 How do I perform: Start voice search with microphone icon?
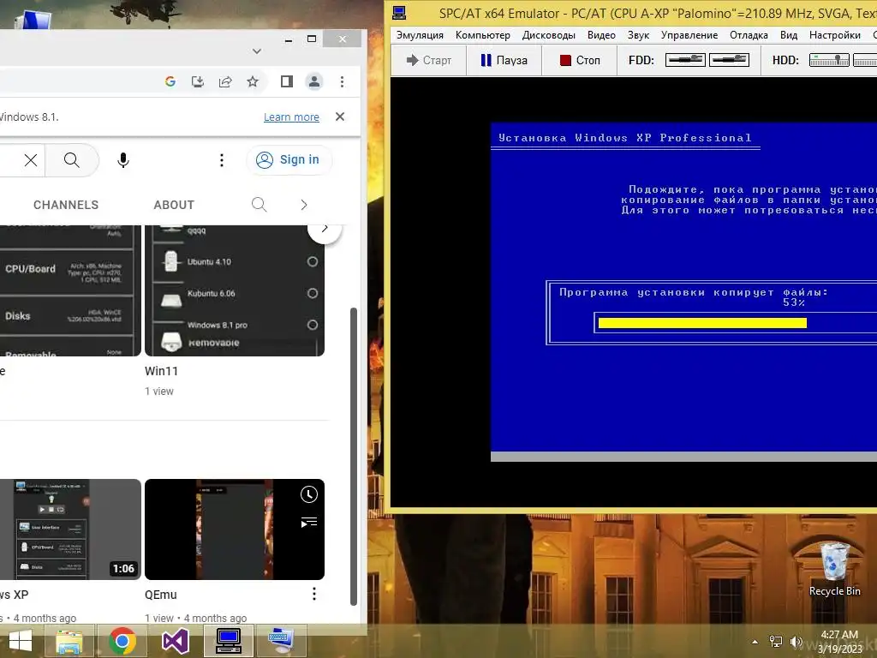[123, 160]
